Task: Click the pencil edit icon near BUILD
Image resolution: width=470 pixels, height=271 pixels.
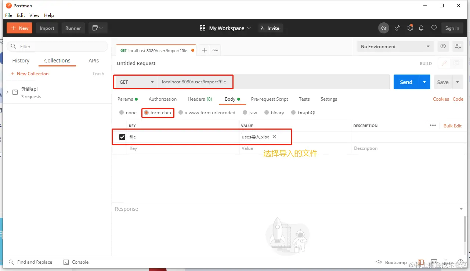Action: click(x=444, y=63)
